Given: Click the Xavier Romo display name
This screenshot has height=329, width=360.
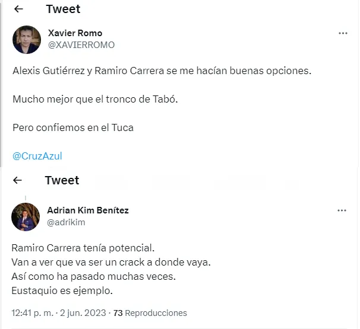Looking at the screenshot, I should tap(75, 33).
